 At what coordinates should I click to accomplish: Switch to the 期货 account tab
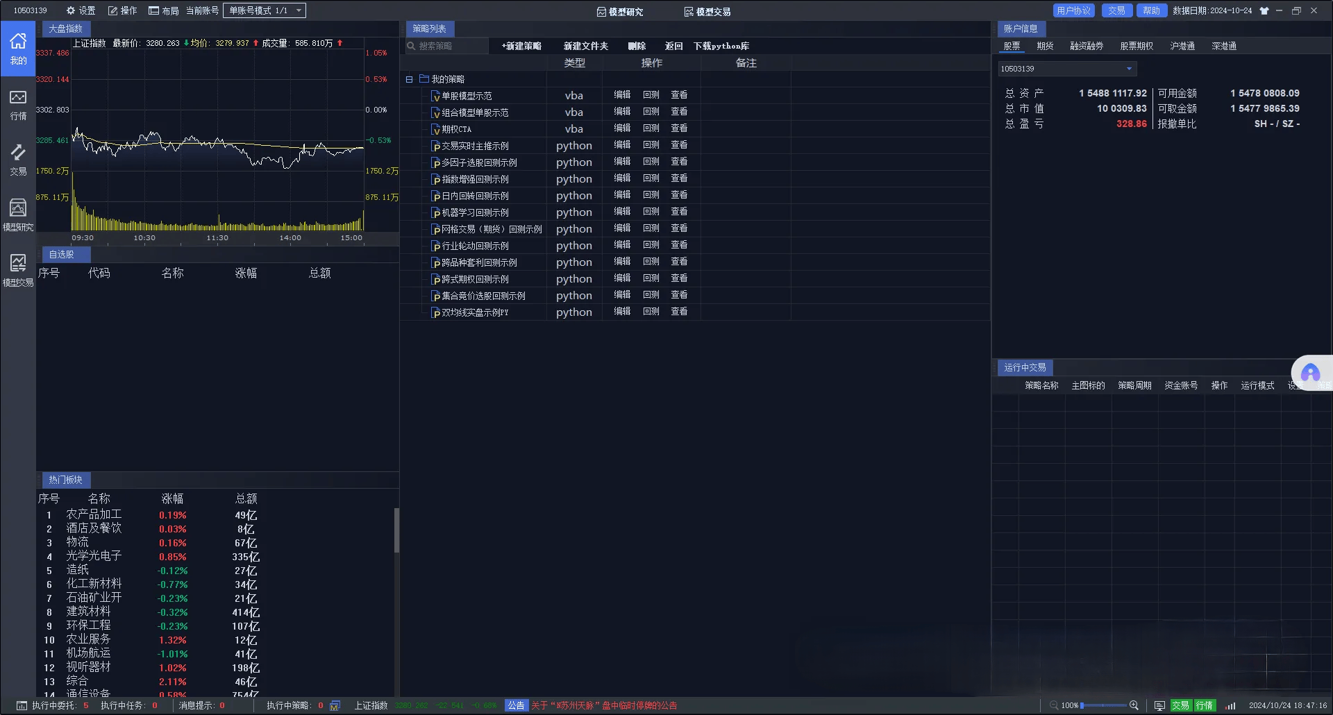click(x=1045, y=46)
